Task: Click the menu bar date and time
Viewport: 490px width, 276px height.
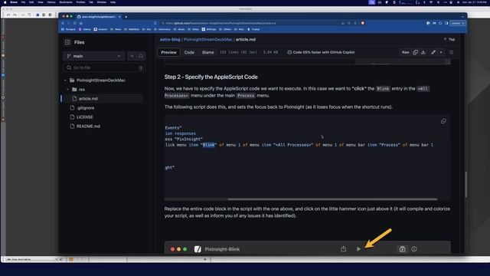Action: 474,2
